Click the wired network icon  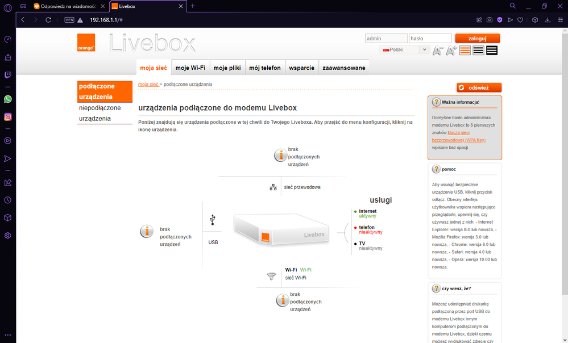(x=273, y=187)
